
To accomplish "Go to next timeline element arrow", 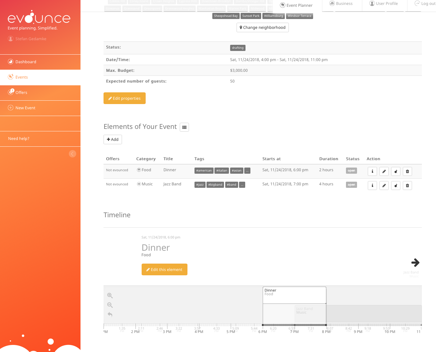I will pyautogui.click(x=415, y=262).
